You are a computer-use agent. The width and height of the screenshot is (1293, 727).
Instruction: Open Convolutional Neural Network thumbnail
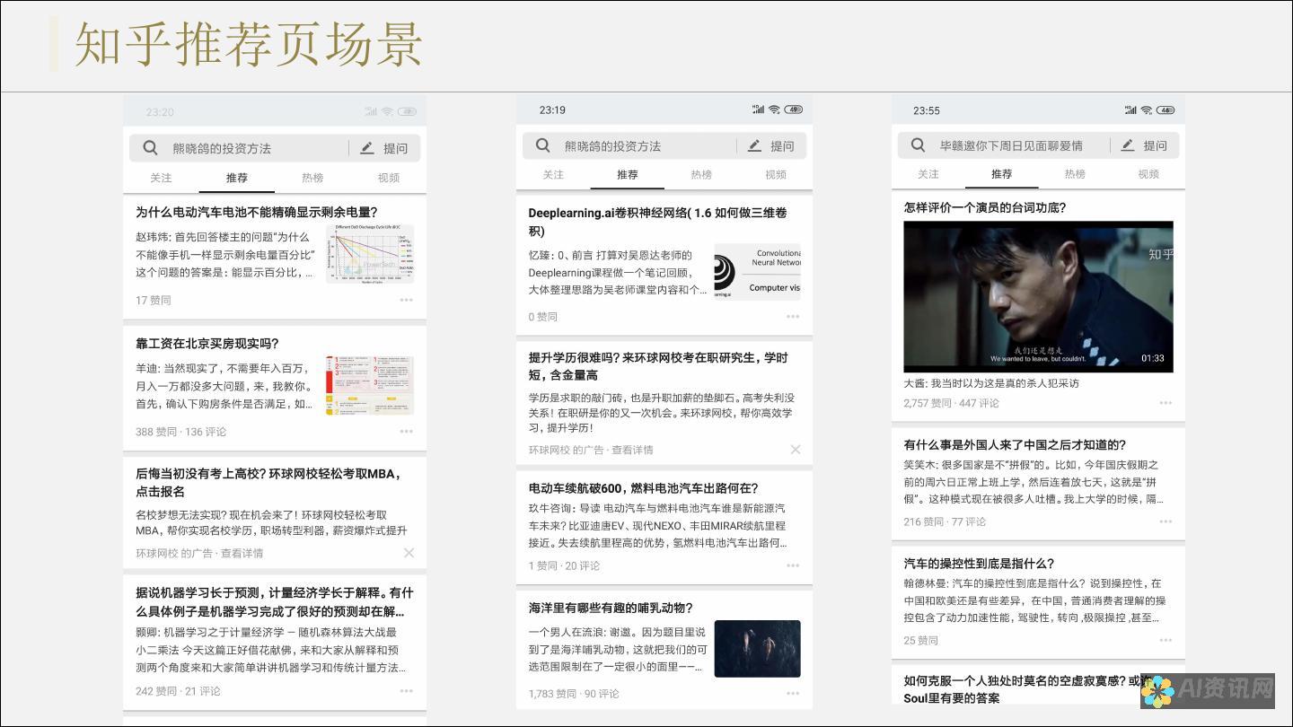(758, 271)
